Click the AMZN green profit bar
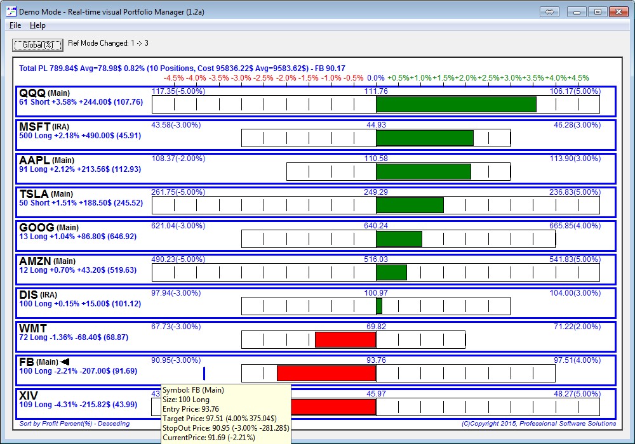Viewport: 635px width, 444px height. tap(391, 272)
